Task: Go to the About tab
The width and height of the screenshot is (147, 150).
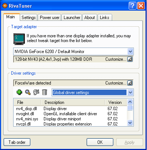Action: pos(90,18)
